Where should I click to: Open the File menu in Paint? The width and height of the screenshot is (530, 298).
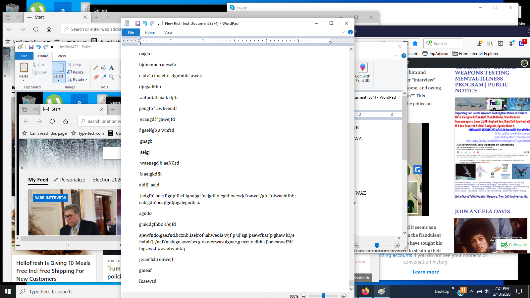coord(24,56)
